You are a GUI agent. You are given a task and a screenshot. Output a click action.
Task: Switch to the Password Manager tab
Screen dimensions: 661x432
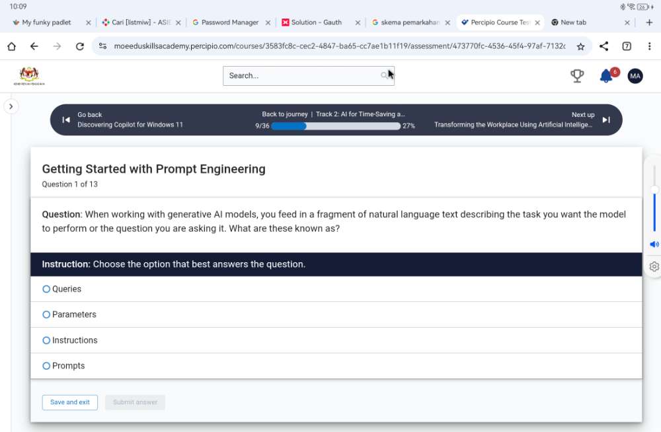click(x=229, y=22)
